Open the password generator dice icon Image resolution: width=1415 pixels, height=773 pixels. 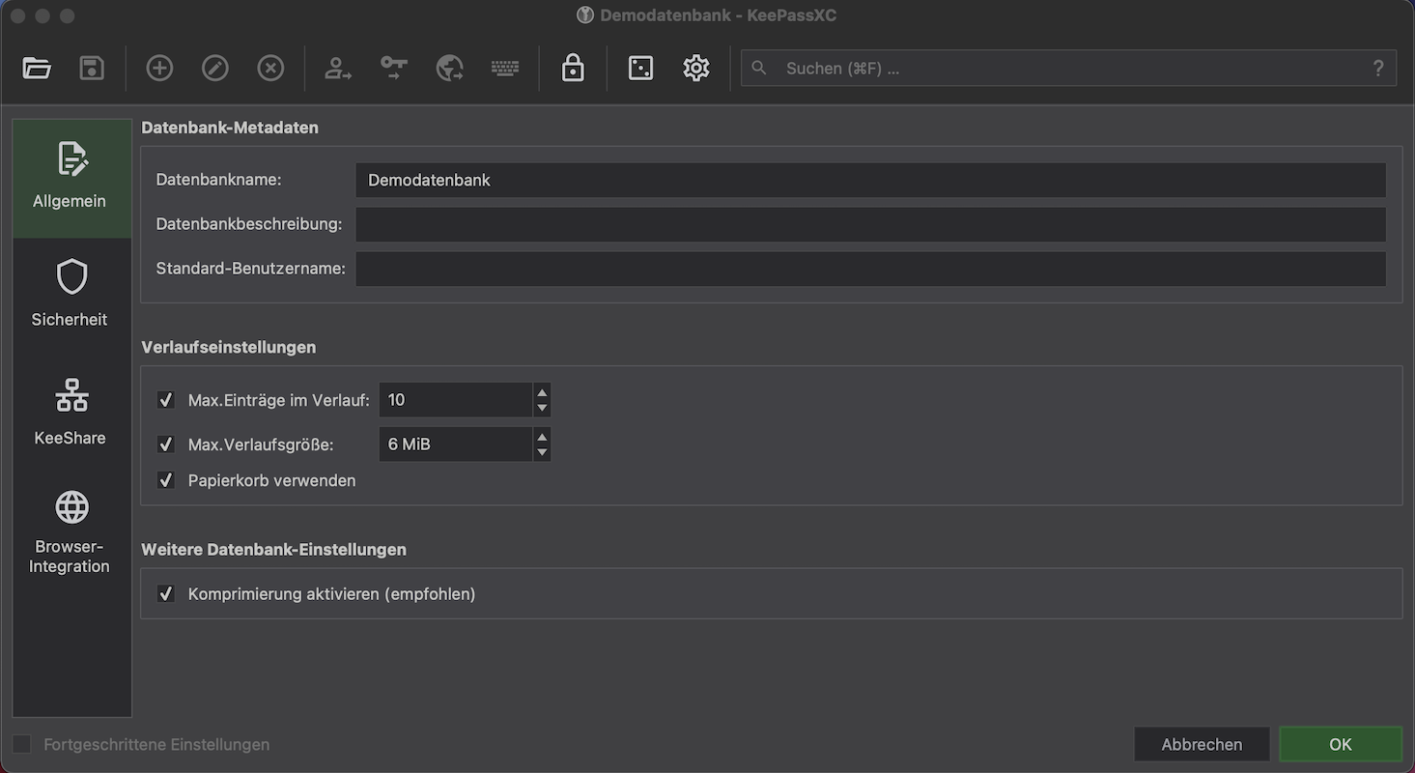640,69
